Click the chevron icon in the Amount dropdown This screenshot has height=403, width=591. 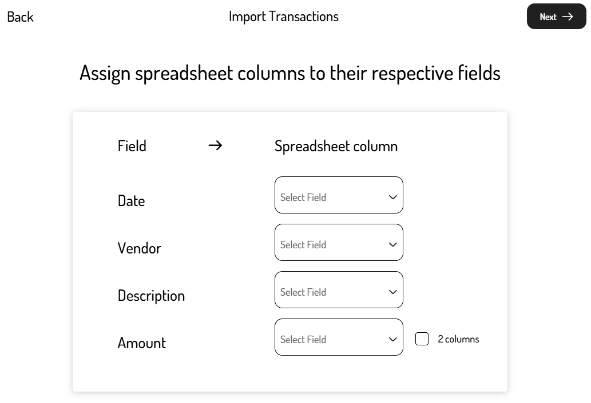click(x=392, y=340)
